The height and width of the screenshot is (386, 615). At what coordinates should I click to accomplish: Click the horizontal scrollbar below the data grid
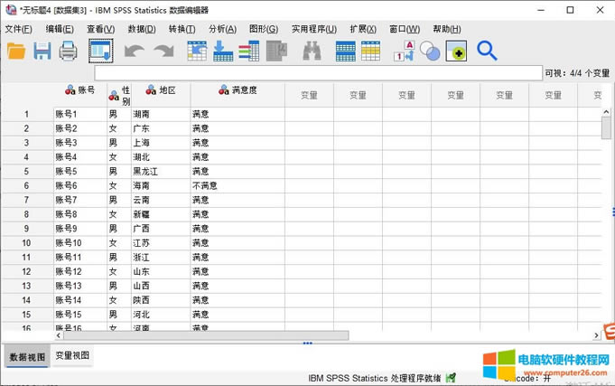pyautogui.click(x=199, y=335)
